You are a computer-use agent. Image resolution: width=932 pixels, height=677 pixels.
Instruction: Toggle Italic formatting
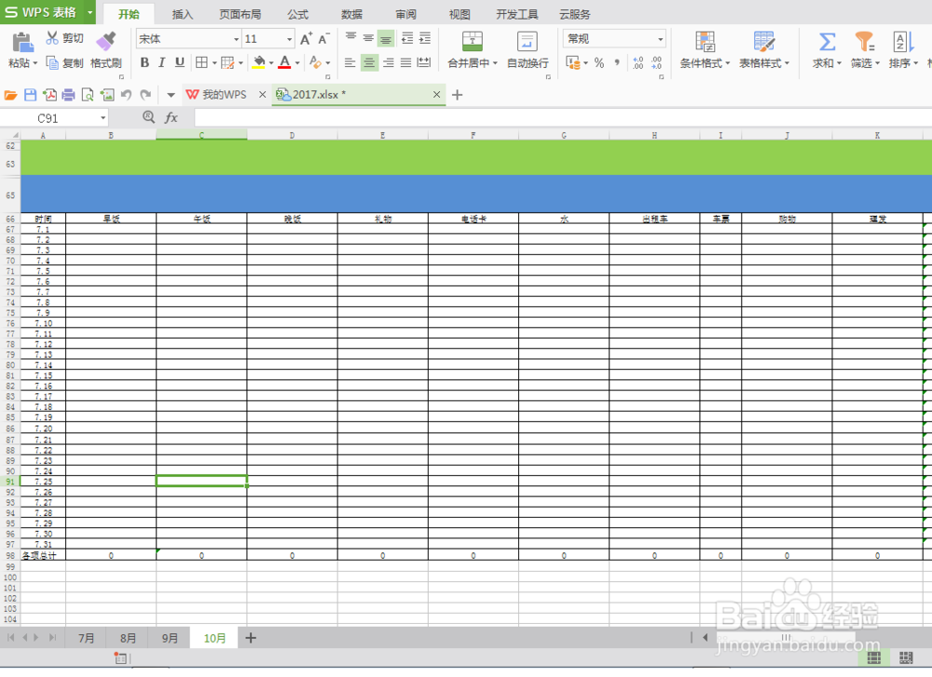click(x=161, y=62)
